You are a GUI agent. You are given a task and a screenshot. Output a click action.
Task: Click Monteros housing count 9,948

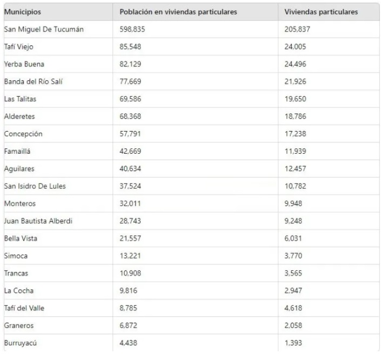click(x=294, y=204)
